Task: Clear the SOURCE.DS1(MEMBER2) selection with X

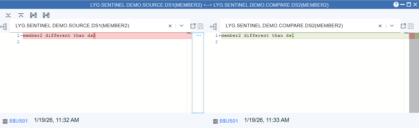Action: point(170,26)
